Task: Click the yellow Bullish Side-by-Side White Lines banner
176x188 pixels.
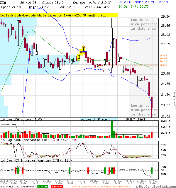Action: click(59, 15)
